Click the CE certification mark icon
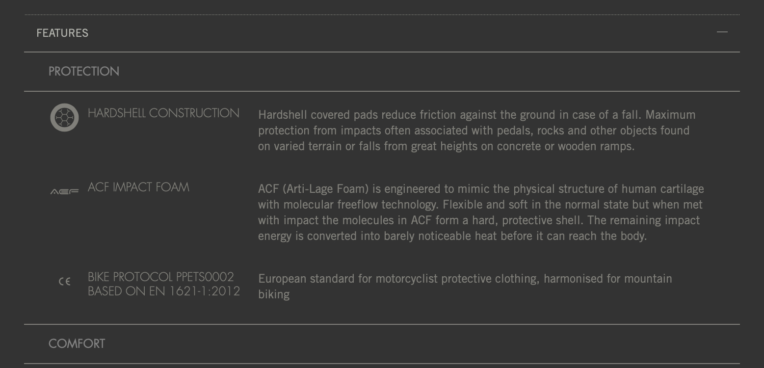The height and width of the screenshot is (368, 764). click(64, 282)
